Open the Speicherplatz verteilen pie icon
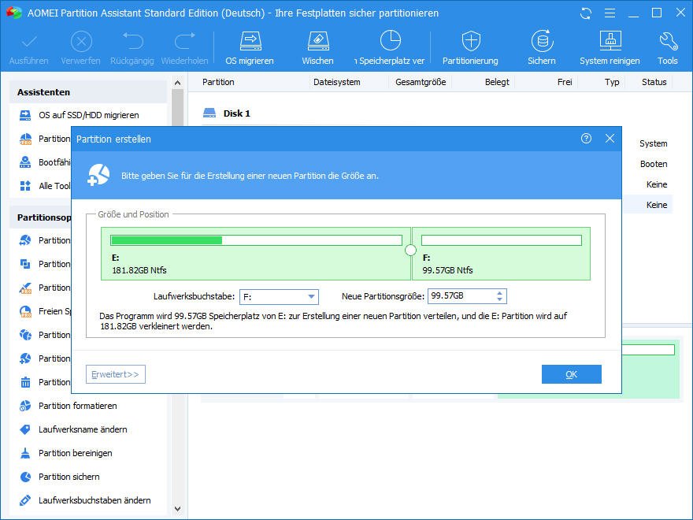 click(x=391, y=41)
